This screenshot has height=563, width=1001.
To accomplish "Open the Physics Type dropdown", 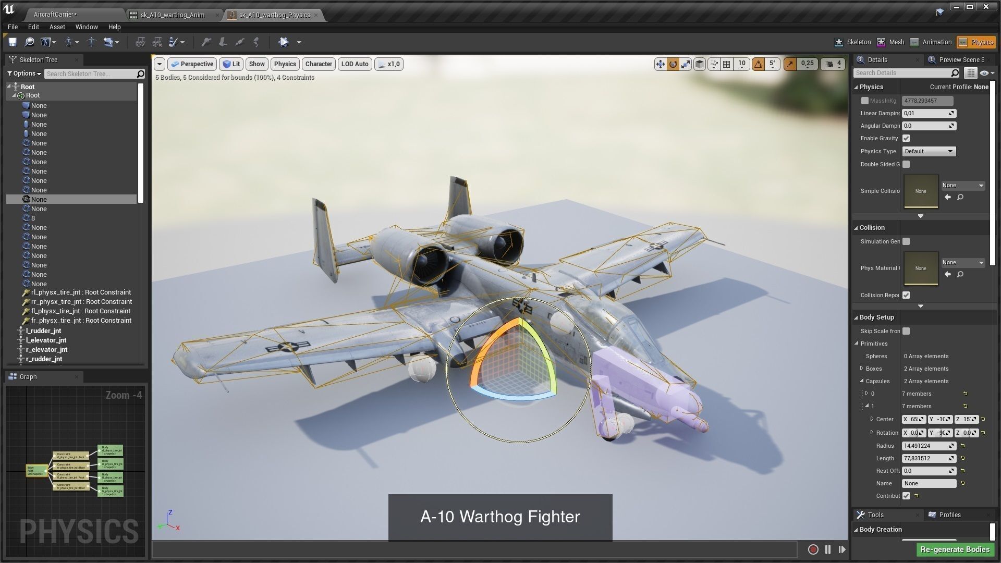I will pyautogui.click(x=929, y=151).
